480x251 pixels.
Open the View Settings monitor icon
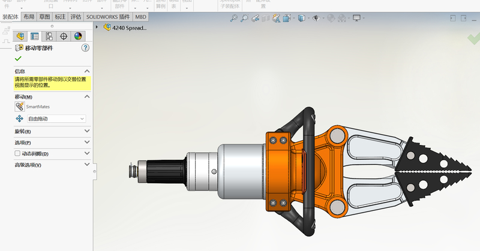[357, 19]
